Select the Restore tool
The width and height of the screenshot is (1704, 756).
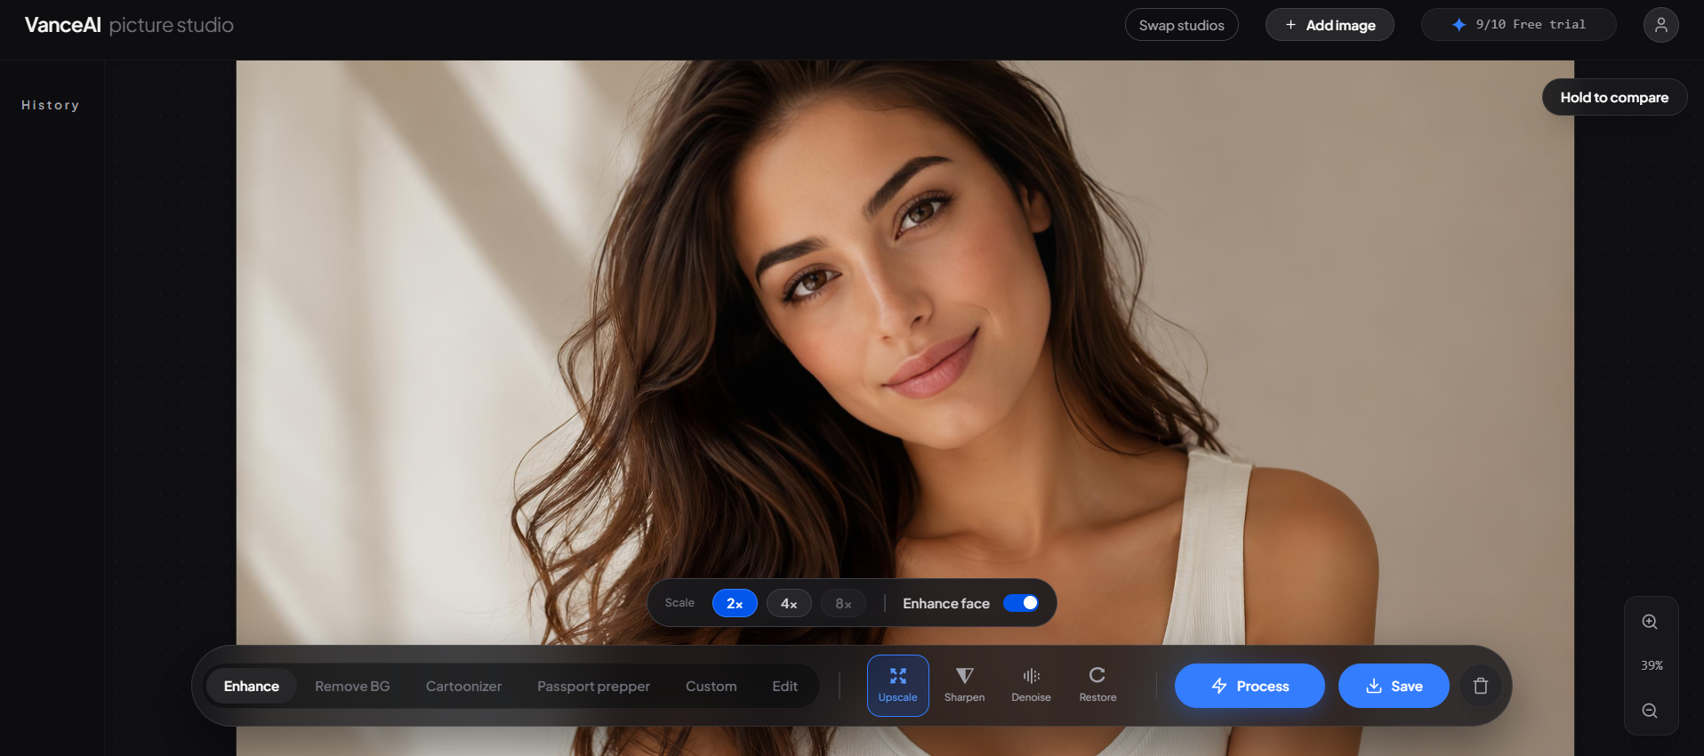tap(1097, 685)
